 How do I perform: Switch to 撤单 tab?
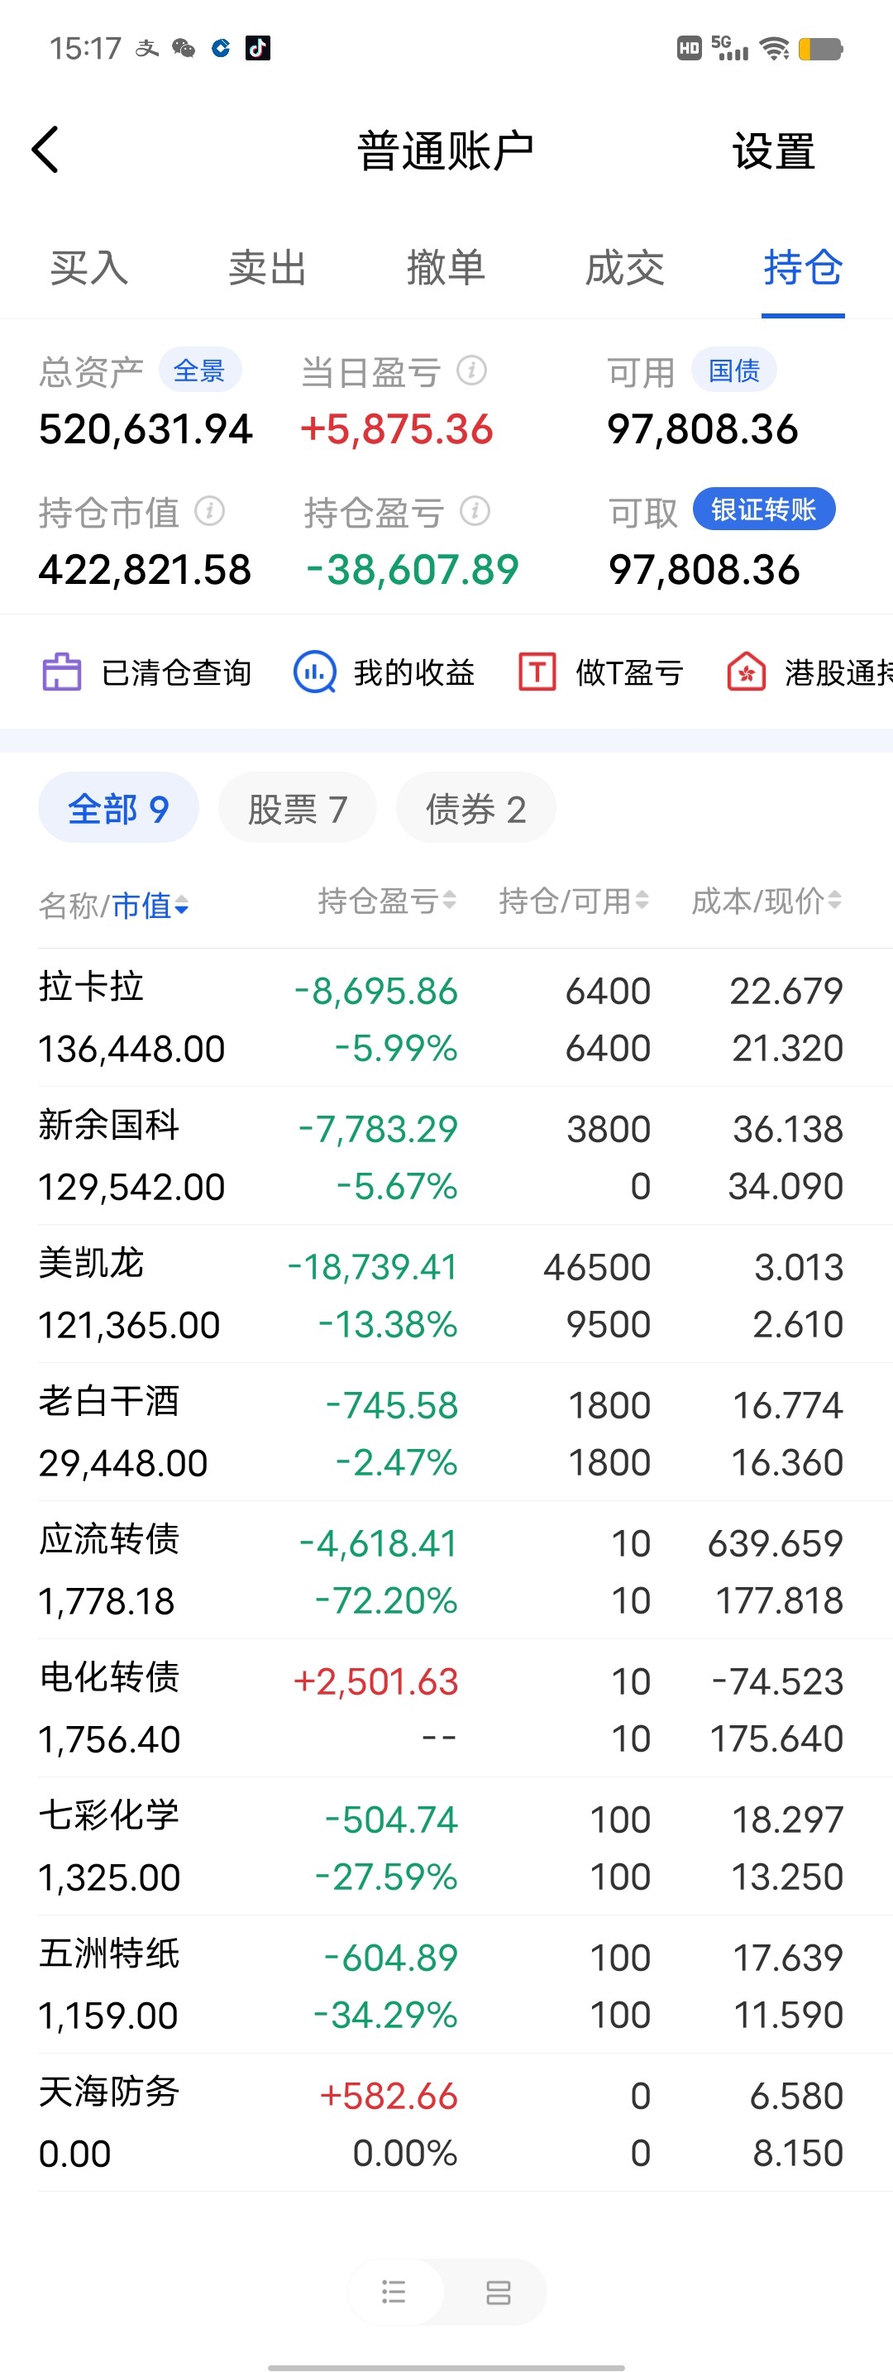coord(446,268)
